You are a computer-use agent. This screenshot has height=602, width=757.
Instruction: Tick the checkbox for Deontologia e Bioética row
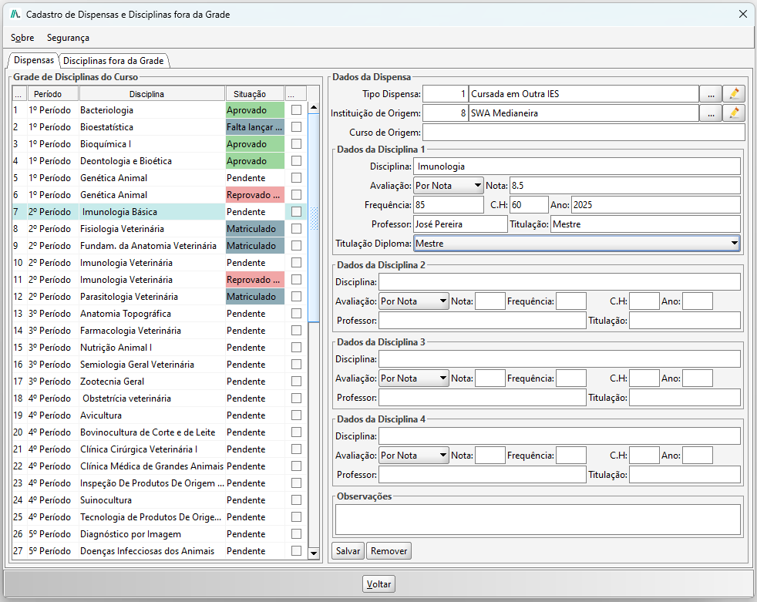click(x=297, y=161)
